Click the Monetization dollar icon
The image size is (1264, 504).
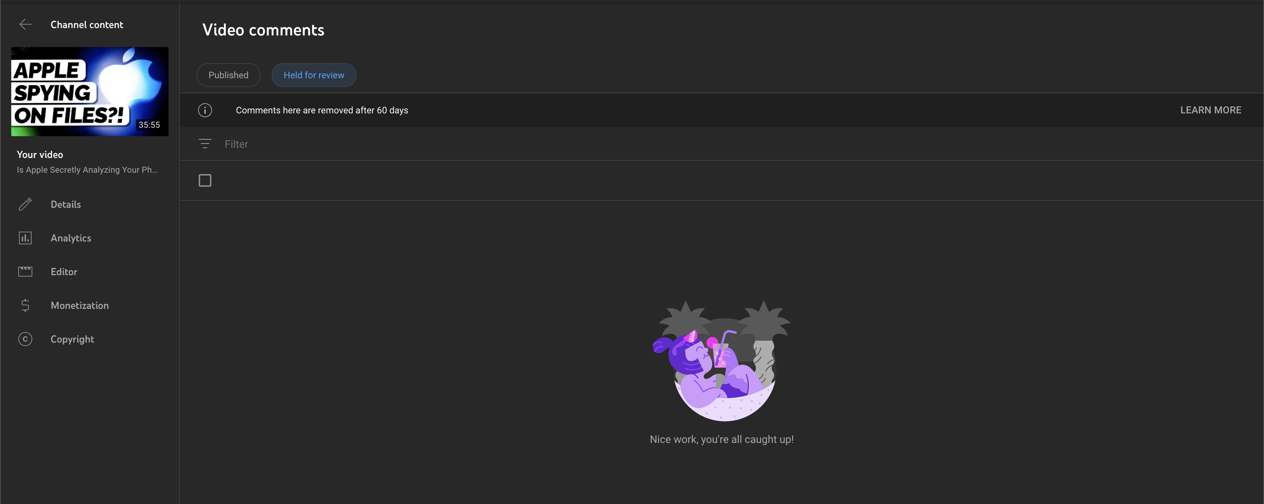pyautogui.click(x=25, y=305)
